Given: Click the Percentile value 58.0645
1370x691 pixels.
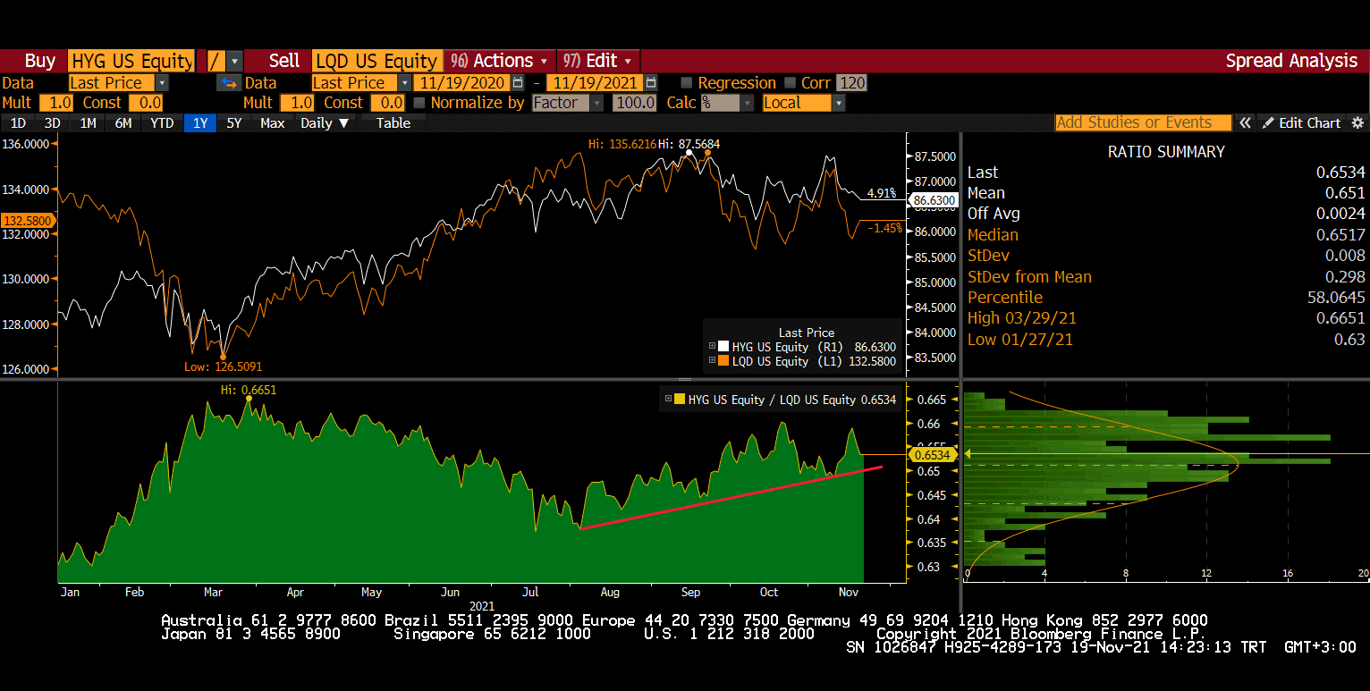Looking at the screenshot, I should tap(1337, 298).
